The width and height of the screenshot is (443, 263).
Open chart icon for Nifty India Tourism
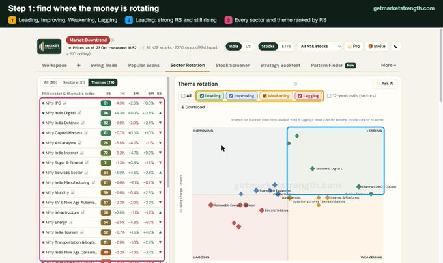82,232
